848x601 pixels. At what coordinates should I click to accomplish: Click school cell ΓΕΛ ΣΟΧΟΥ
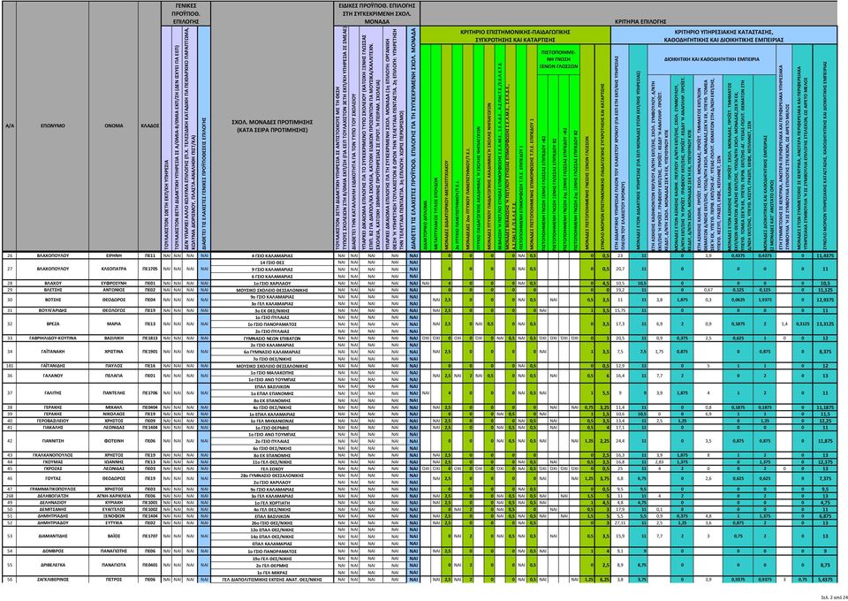point(272,468)
